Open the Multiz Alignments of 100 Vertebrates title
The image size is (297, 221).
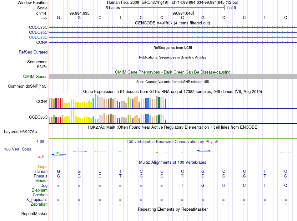pos(173,162)
